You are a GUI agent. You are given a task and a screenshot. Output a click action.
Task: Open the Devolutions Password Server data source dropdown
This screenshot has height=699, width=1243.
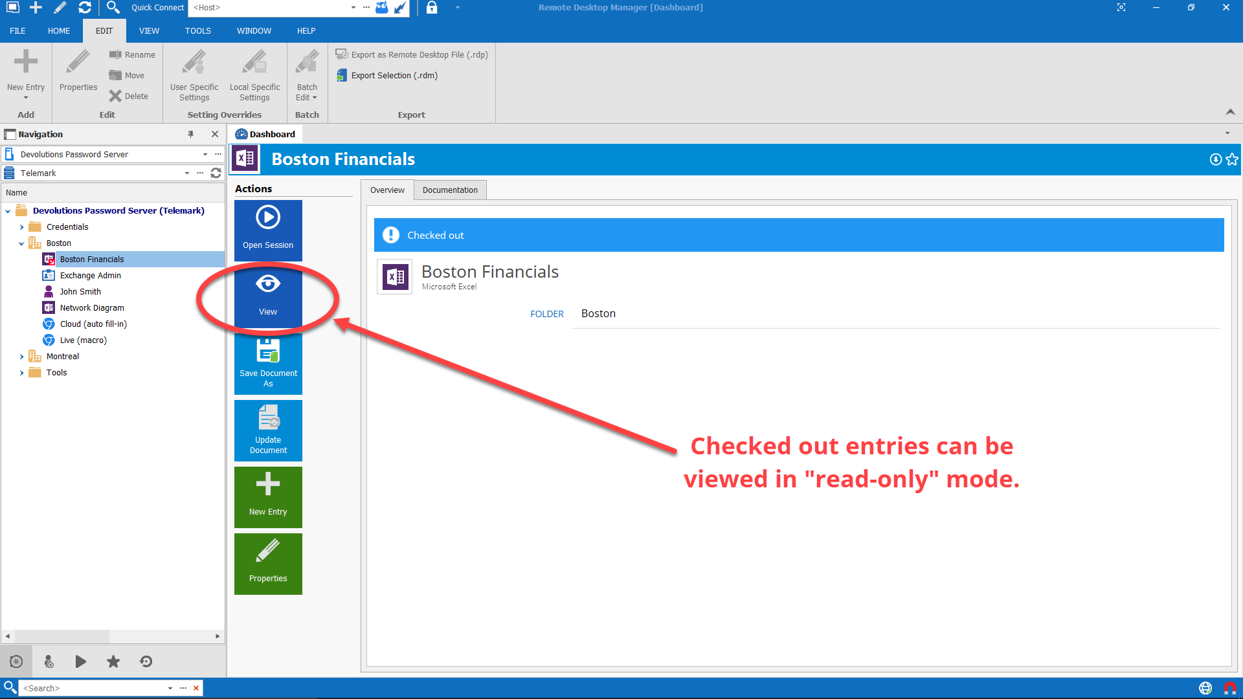tap(205, 155)
